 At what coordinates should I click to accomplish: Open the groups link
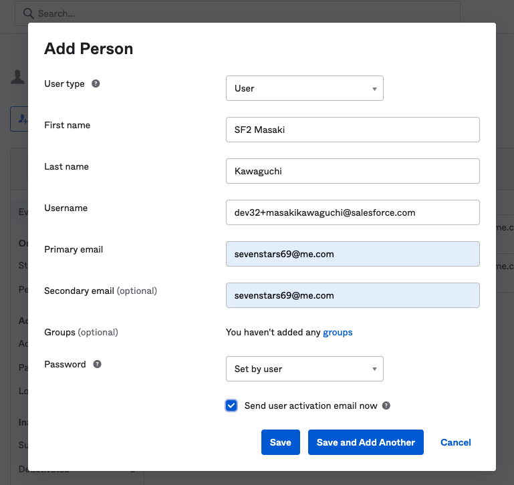[338, 333]
